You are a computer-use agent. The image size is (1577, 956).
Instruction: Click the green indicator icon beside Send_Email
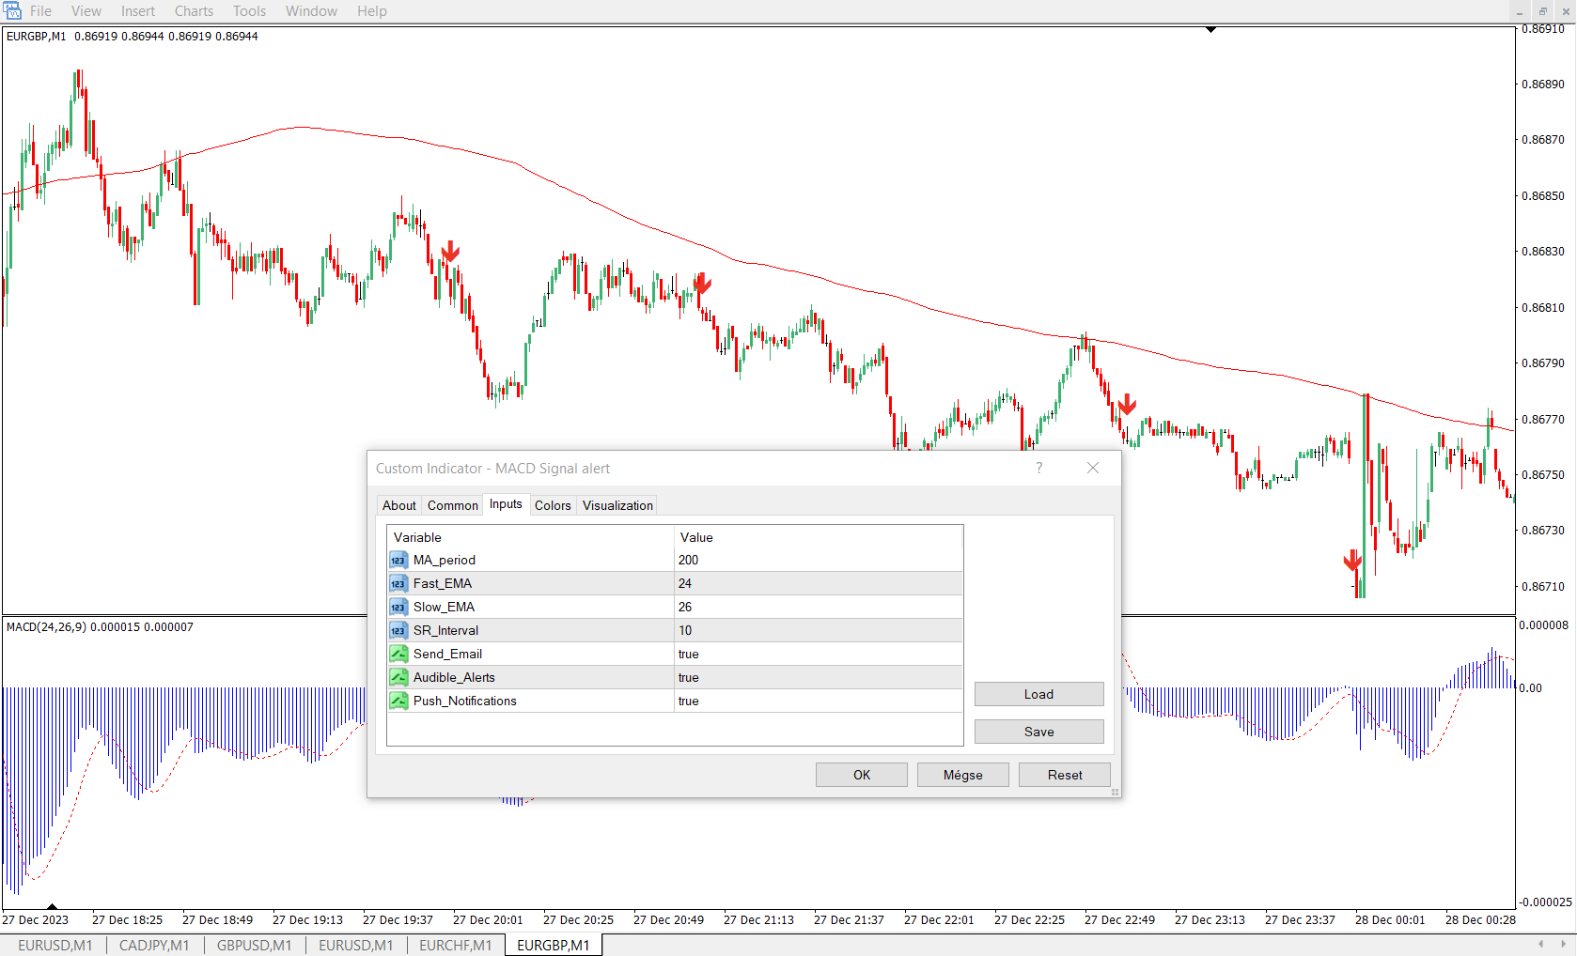pos(398,654)
